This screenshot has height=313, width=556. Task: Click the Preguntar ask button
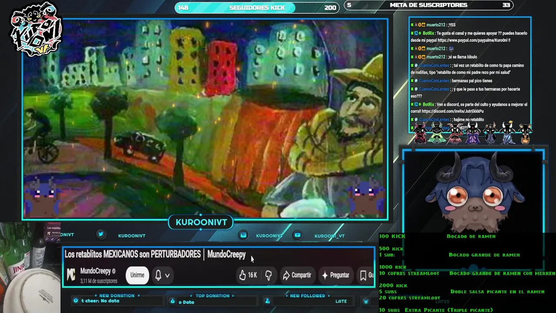click(335, 275)
